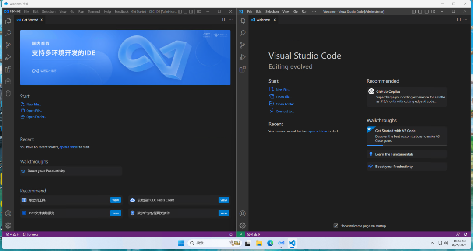
Task: Click remote window indicator in VS Code status bar
Action: [x=241, y=234]
